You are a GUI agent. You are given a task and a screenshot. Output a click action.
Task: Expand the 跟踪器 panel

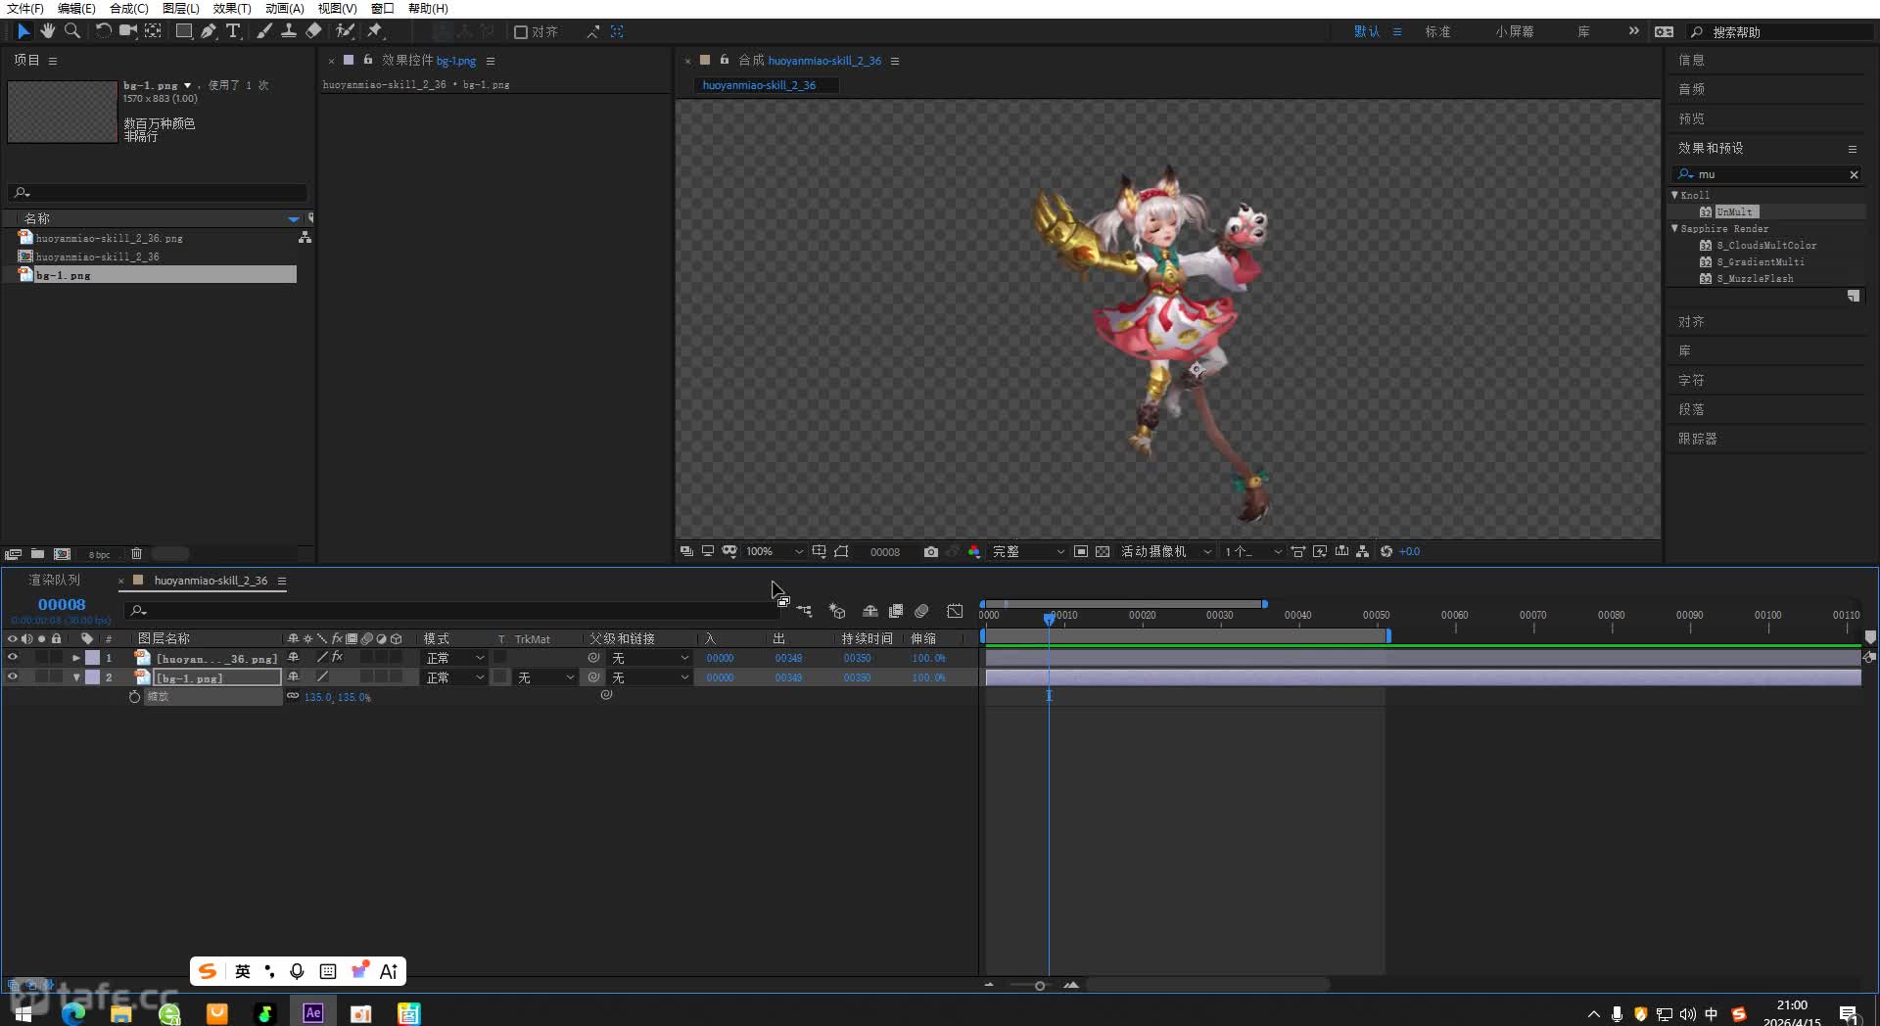pos(1698,440)
